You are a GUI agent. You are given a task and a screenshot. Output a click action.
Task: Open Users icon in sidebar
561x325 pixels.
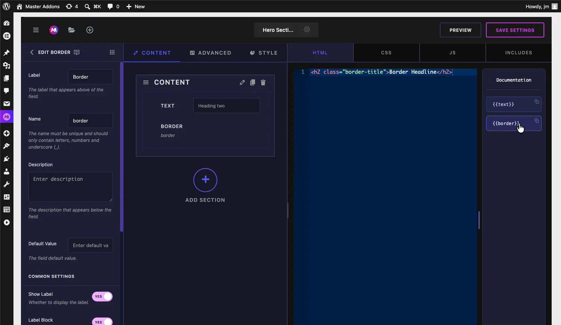click(x=6, y=171)
